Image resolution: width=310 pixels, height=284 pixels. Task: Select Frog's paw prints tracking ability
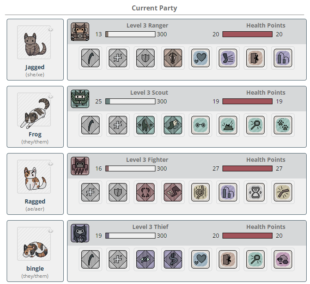(x=283, y=125)
